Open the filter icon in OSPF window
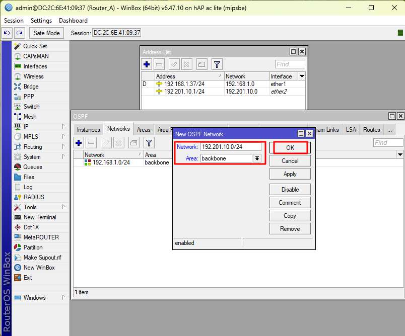This screenshot has width=405, height=336. [x=149, y=143]
